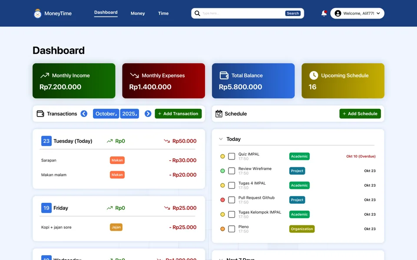The image size is (417, 260).
Task: Open the Total Balance card
Action: click(253, 81)
